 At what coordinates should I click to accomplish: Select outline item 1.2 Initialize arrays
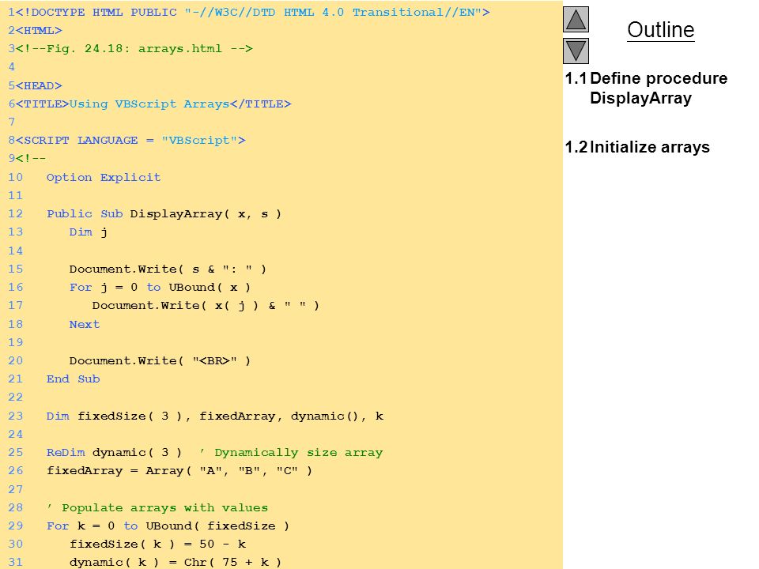tap(637, 147)
